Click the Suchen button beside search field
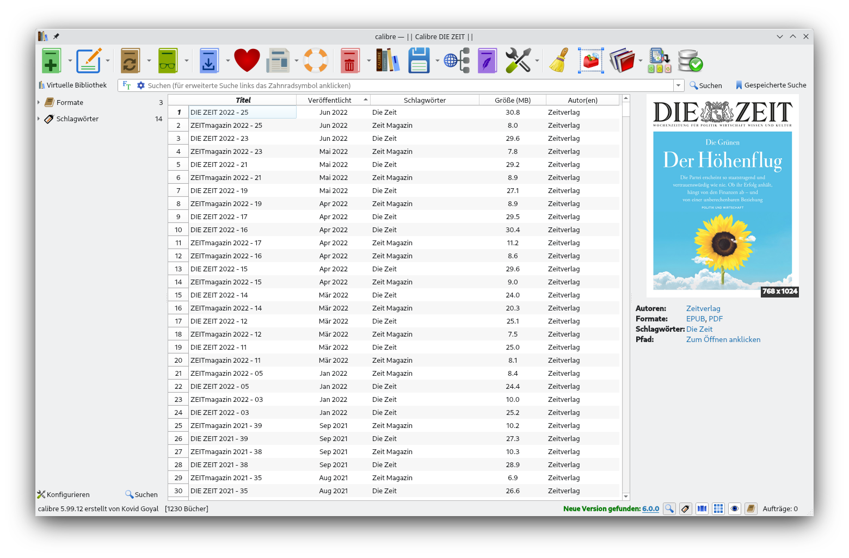This screenshot has height=558, width=849. [705, 85]
